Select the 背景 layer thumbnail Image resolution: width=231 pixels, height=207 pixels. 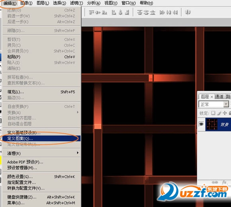click(212, 124)
